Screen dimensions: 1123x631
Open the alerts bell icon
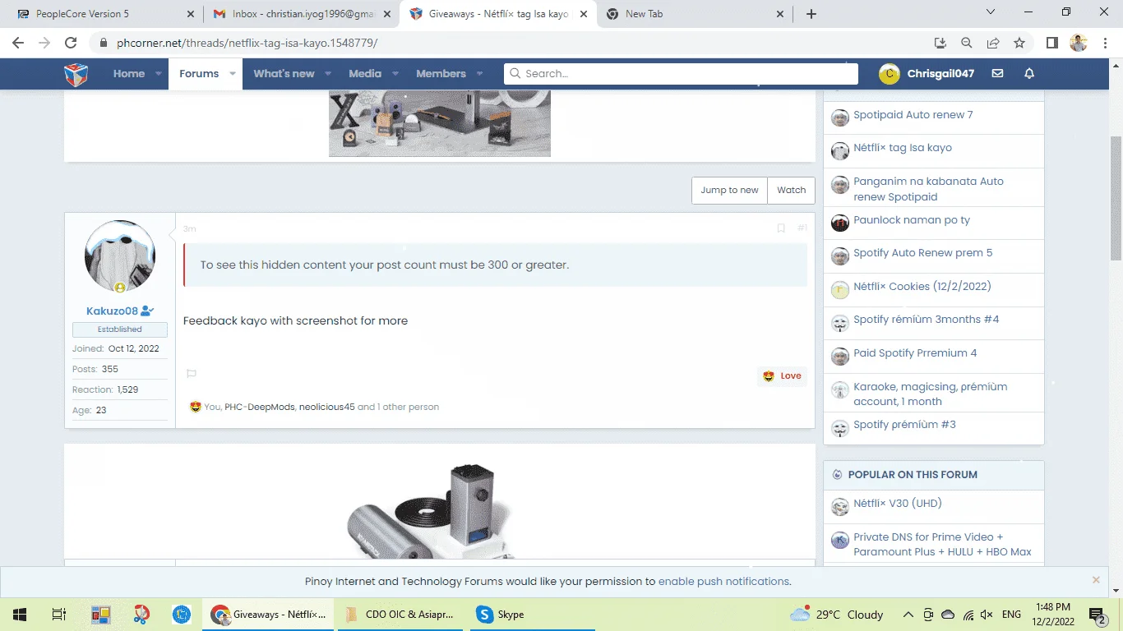1029,73
